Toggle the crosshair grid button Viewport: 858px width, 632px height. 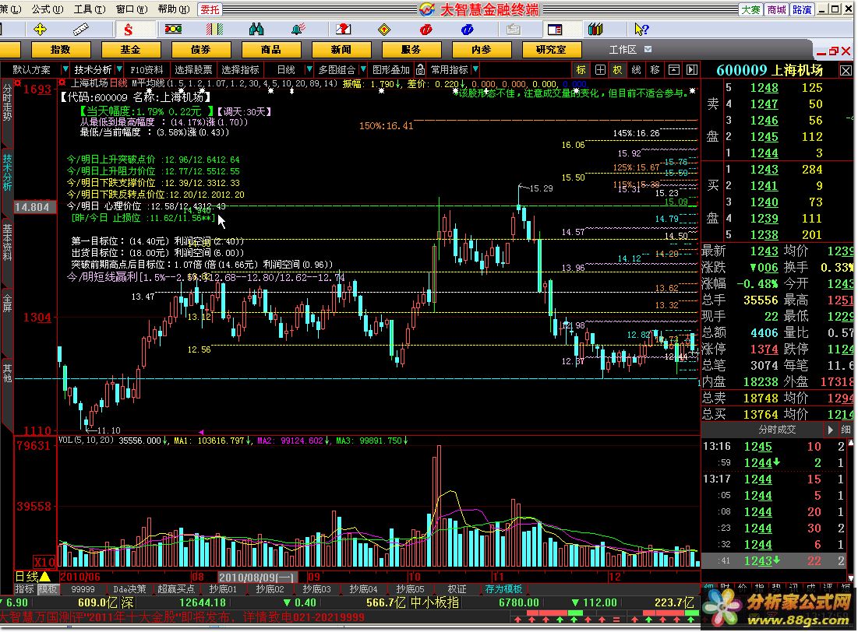[x=600, y=69]
